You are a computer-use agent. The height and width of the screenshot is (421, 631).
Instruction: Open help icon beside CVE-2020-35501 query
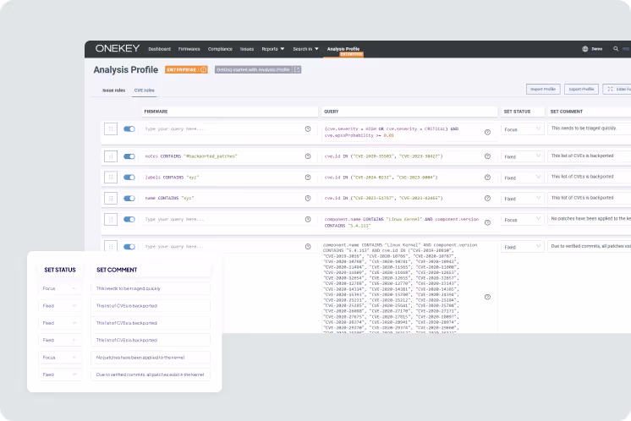tap(487, 156)
